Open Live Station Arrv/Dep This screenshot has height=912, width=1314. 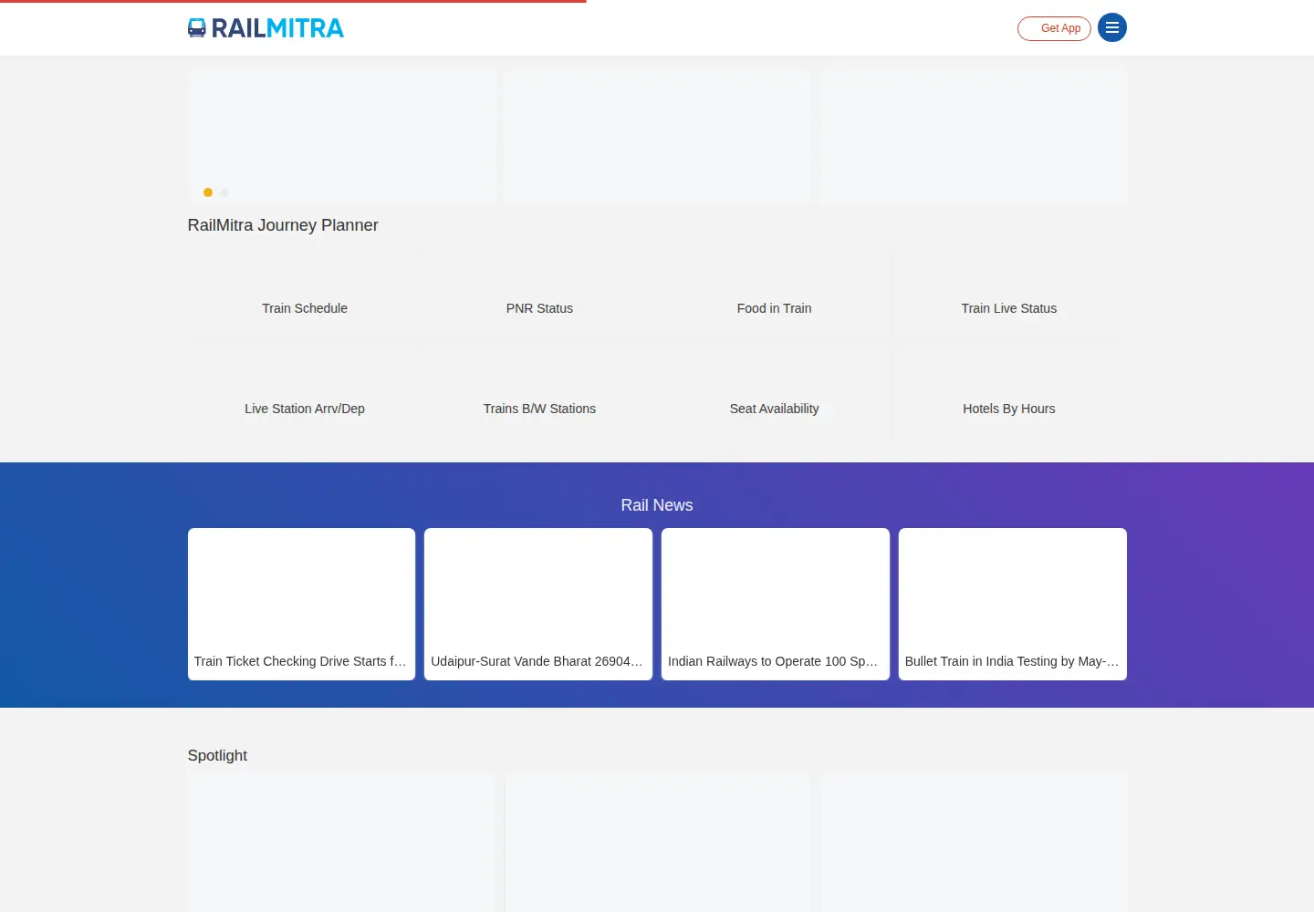click(305, 393)
